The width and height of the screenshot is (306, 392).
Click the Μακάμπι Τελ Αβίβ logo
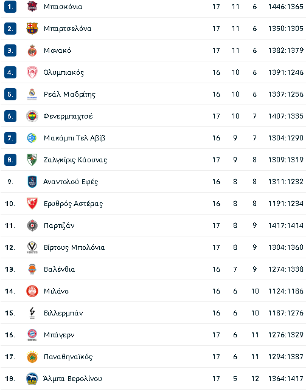[32, 138]
